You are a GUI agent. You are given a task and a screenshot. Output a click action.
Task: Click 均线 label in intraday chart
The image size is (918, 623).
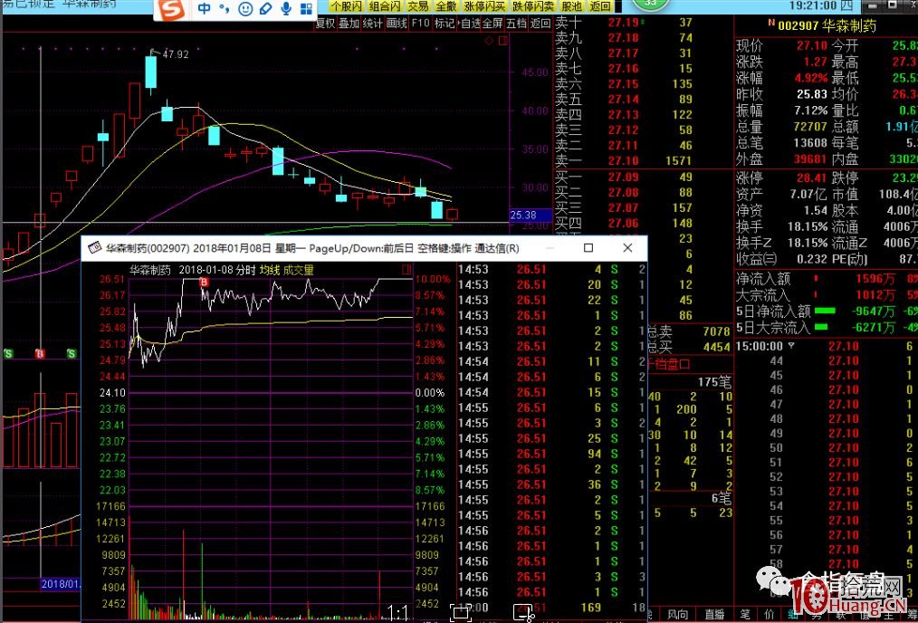(270, 270)
